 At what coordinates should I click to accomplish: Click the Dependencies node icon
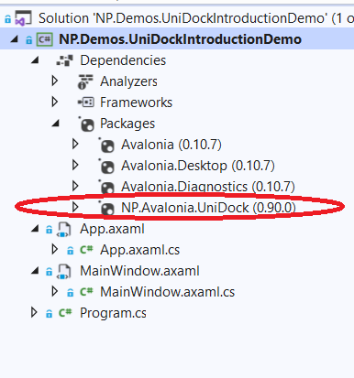(x=65, y=60)
